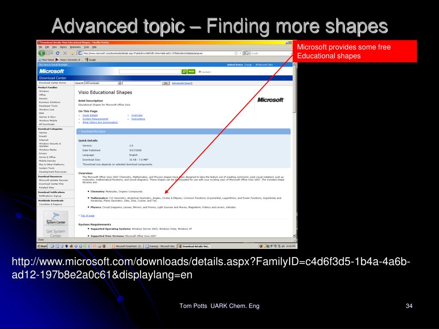Open the All Downloads search dropdown

point(102,83)
